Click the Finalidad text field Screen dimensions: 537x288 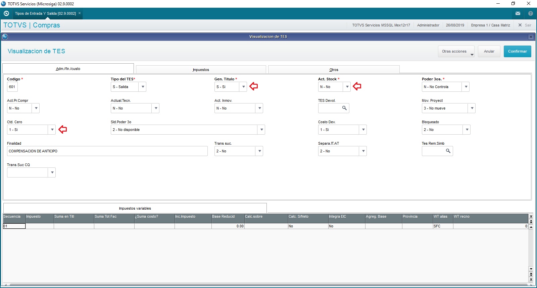(107, 151)
